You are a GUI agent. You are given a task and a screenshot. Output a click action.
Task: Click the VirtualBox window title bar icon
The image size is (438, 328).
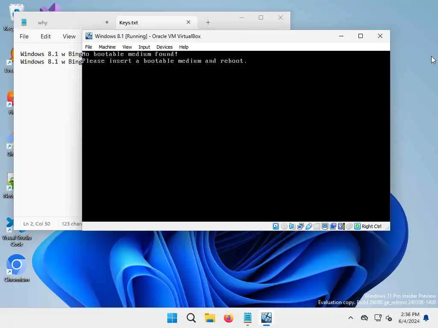(x=89, y=36)
